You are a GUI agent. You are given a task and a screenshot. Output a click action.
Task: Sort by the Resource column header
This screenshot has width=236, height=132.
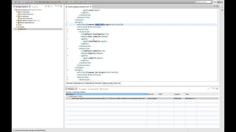153,94
